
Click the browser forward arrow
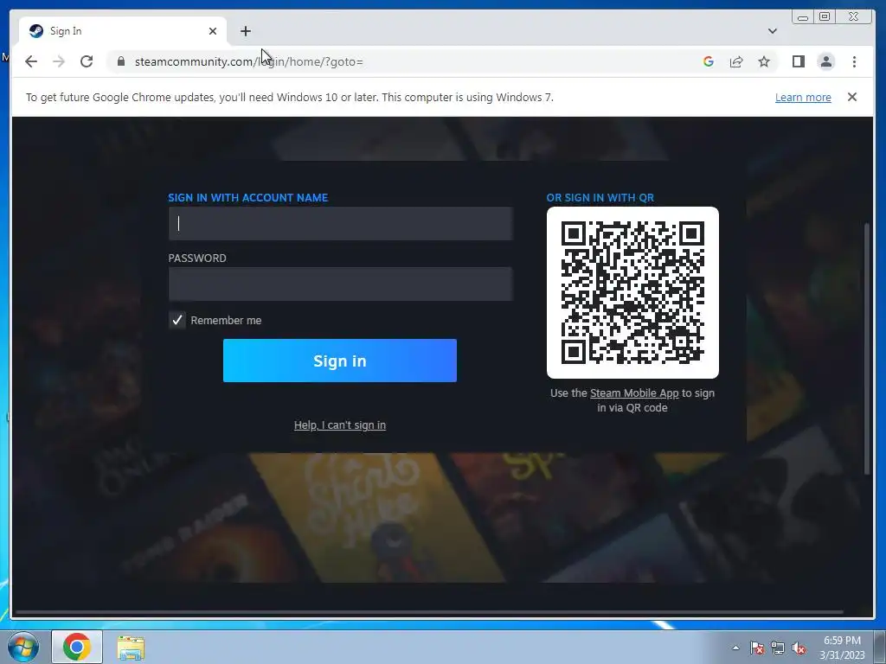[x=59, y=61]
